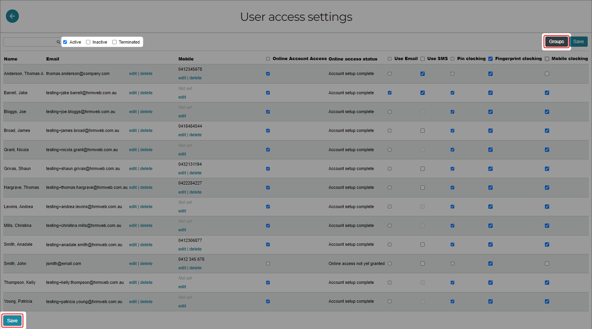Image resolution: width=592 pixels, height=329 pixels.
Task: Click name Hargrave, Thomas
Action: point(22,188)
